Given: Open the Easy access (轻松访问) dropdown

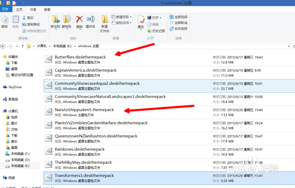Looking at the screenshot, I should (x=121, y=23).
